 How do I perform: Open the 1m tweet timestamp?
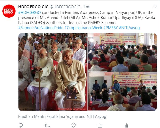pyautogui.click(x=86, y=7)
